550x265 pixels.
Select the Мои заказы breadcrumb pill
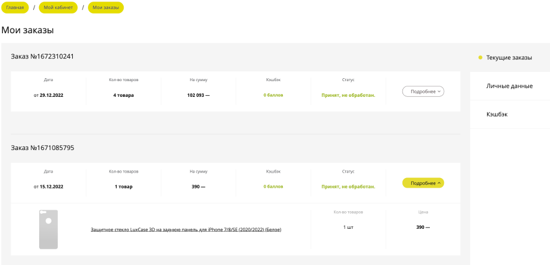(x=106, y=8)
